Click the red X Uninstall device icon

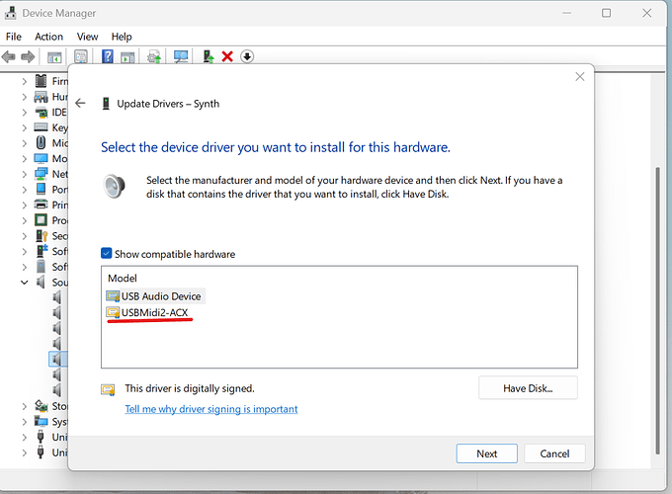pos(227,56)
